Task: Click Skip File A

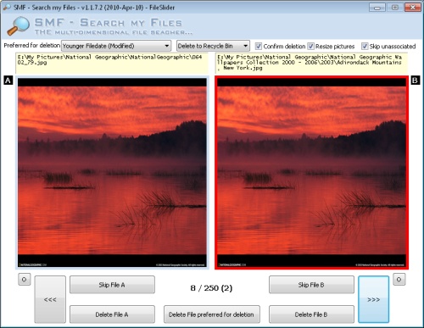Action: pos(112,285)
